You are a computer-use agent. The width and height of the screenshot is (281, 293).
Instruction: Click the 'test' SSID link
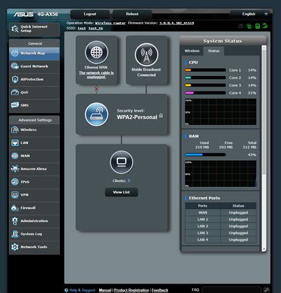[x=82, y=28]
